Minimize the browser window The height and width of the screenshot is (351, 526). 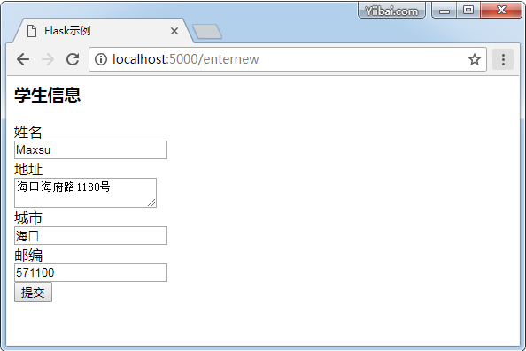445,11
